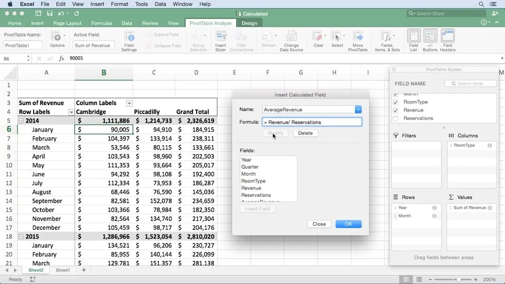
Task: Open the Undo history dropdown arrow
Action: coord(68,14)
